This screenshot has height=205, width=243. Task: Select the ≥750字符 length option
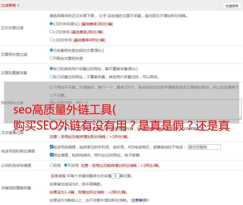51,32
